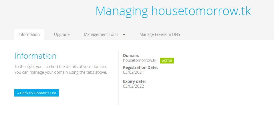The image size is (274, 121).
Task: Click the housetomorrow.tk domain value
Action: tap(140, 60)
